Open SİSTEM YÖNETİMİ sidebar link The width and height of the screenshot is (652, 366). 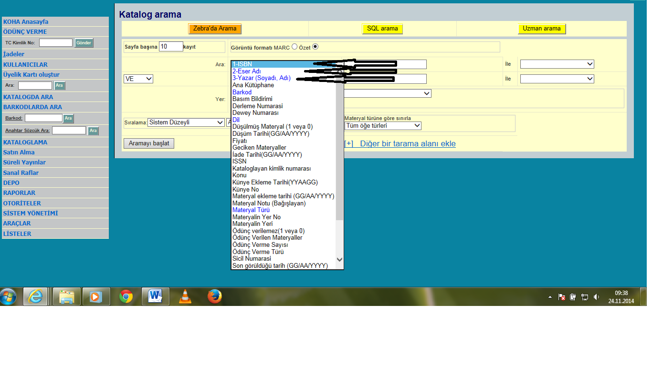tap(31, 213)
